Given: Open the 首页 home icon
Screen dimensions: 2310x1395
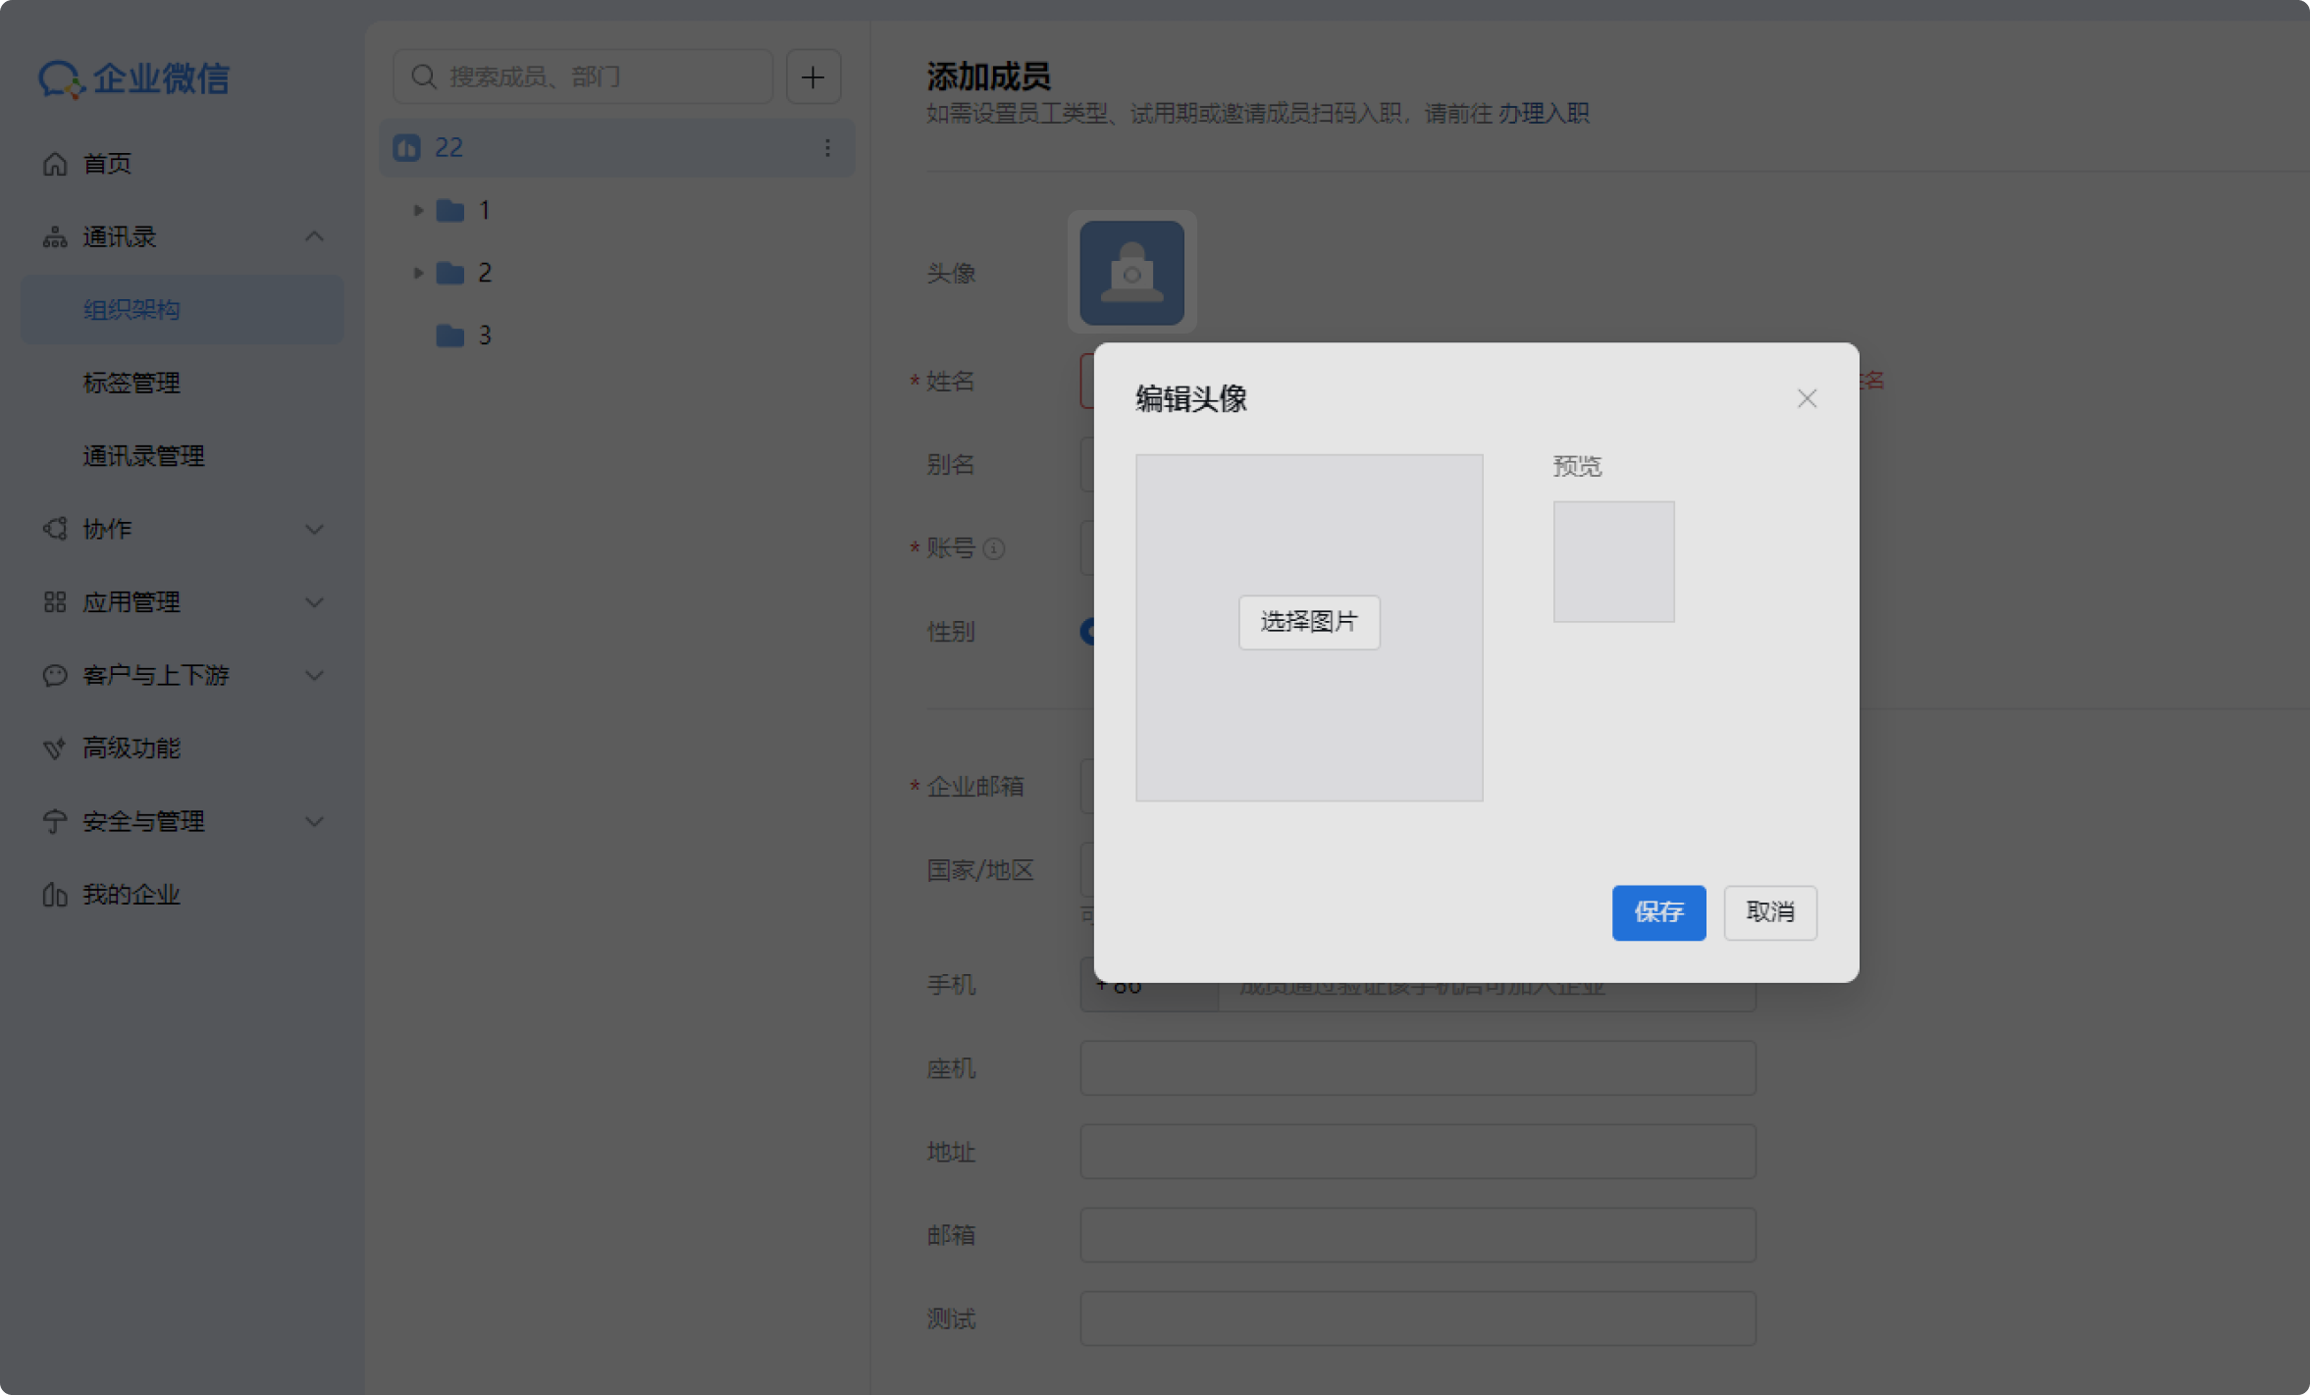Looking at the screenshot, I should point(55,164).
